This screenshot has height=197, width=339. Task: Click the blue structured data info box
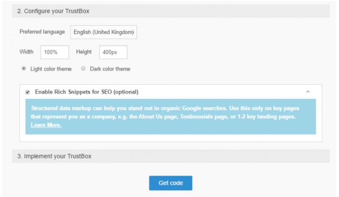coord(171,117)
